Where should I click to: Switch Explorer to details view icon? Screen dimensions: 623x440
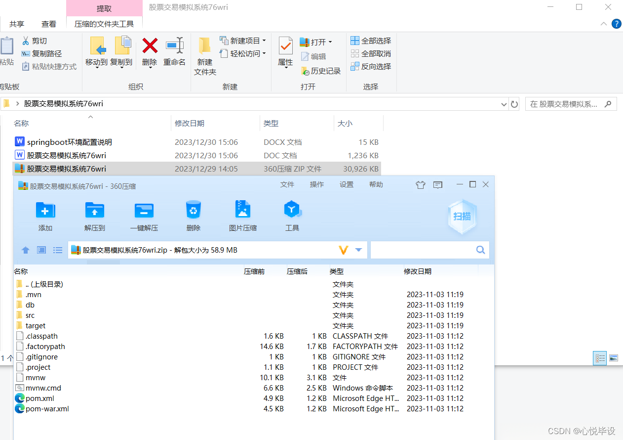pyautogui.click(x=600, y=357)
